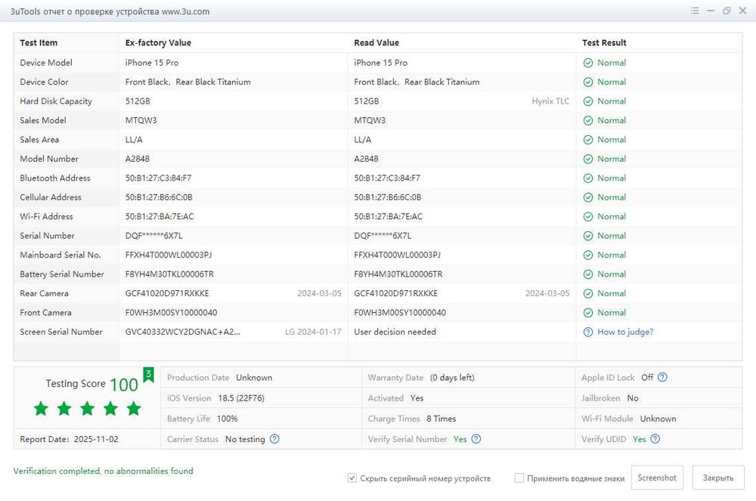The height and width of the screenshot is (501, 756).
Task: Open the How to judge? link
Action: coord(625,332)
